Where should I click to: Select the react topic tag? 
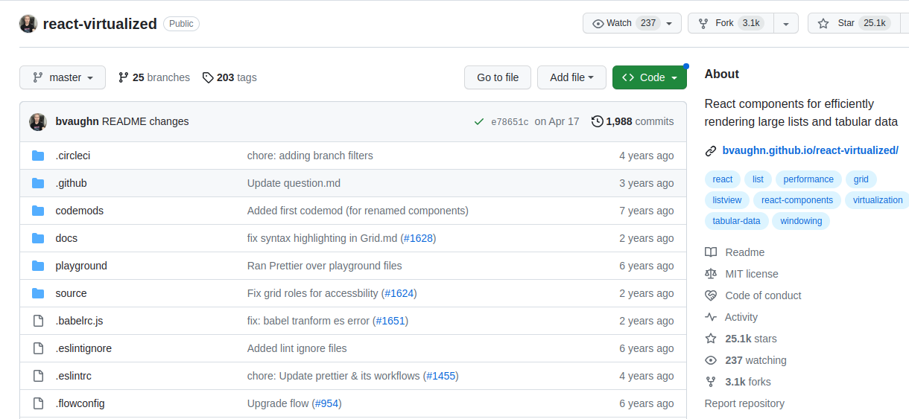(723, 179)
